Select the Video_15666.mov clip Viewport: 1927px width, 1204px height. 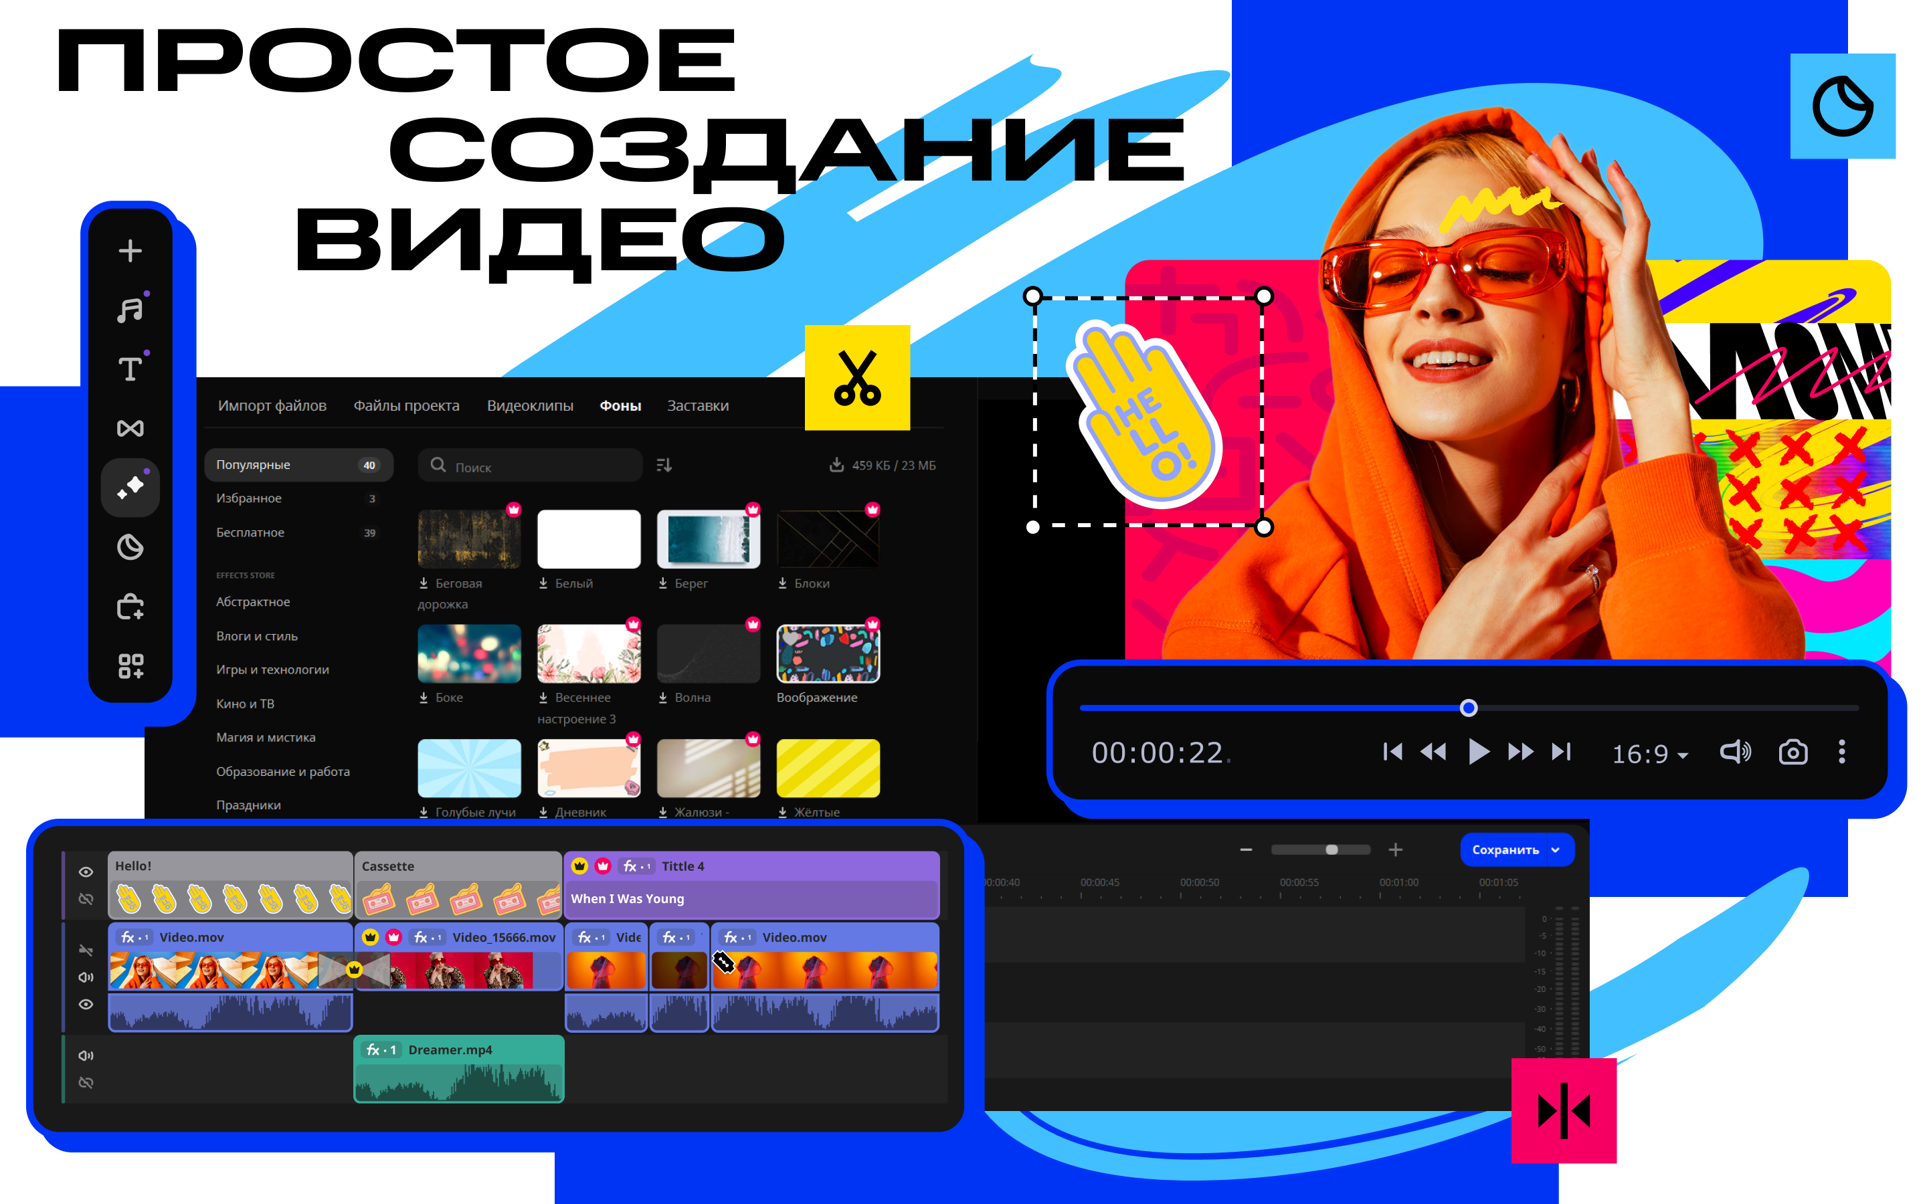click(x=458, y=957)
